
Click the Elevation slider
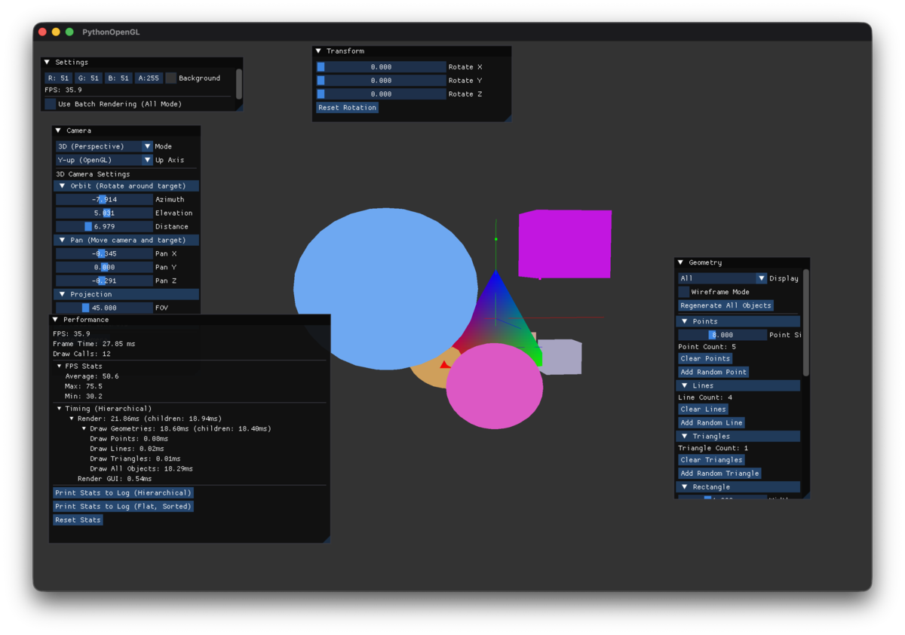point(104,213)
